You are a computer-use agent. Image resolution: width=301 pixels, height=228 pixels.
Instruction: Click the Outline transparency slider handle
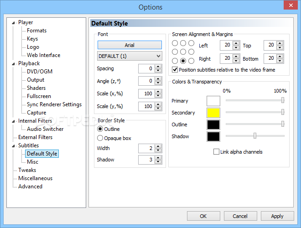283,124
